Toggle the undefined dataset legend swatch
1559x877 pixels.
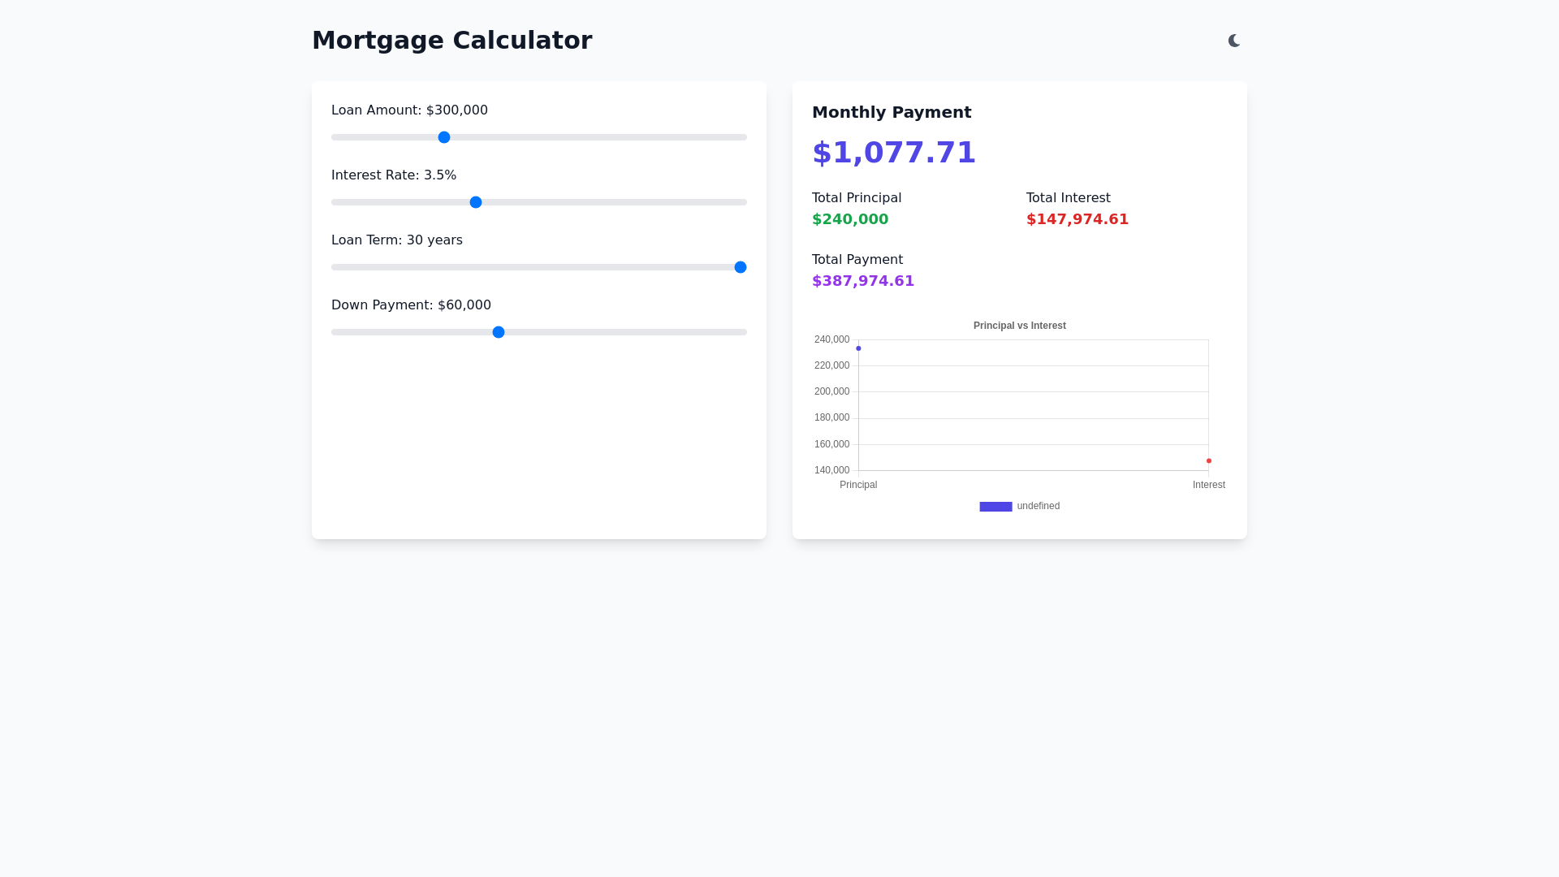tap(995, 507)
